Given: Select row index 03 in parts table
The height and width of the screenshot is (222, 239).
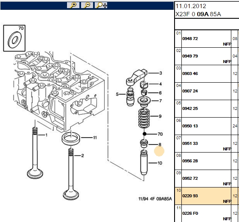Looking at the screenshot, I should tap(178, 68).
